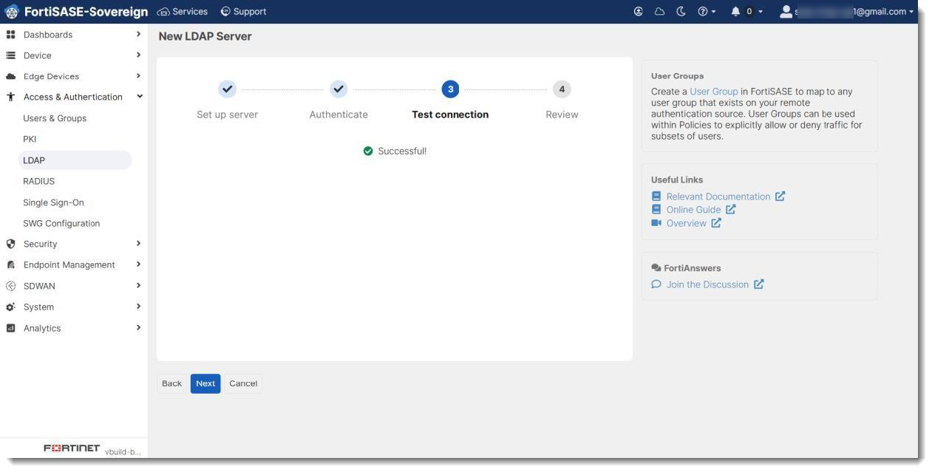Click the Online Guide book icon
Viewport: 932px width, 472px height.
(656, 210)
